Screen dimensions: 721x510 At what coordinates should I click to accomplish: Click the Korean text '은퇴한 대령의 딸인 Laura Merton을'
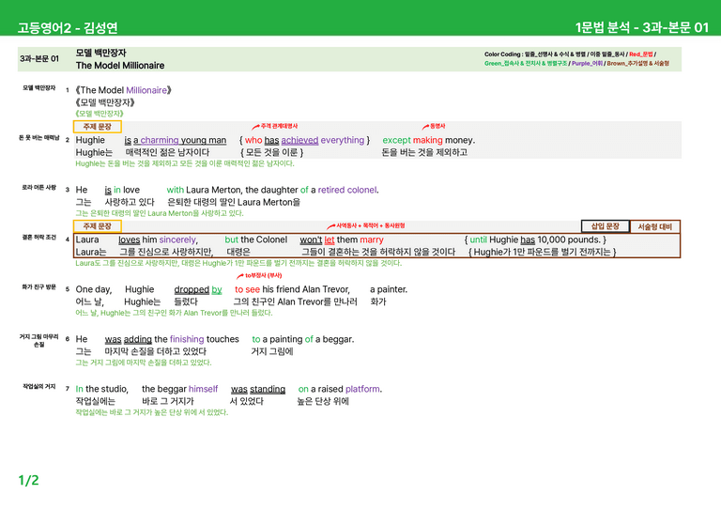(234, 202)
